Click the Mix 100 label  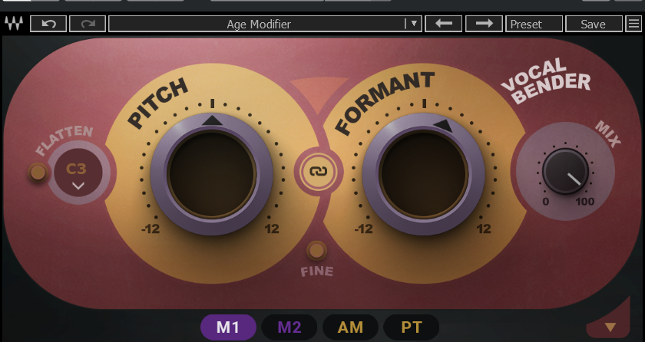tap(585, 202)
